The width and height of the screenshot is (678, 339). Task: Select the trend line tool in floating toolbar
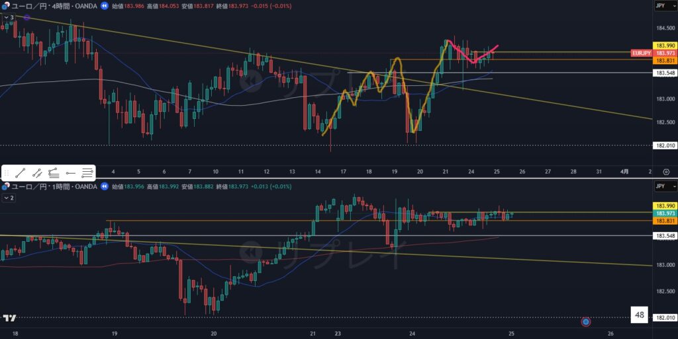pyautogui.click(x=21, y=173)
